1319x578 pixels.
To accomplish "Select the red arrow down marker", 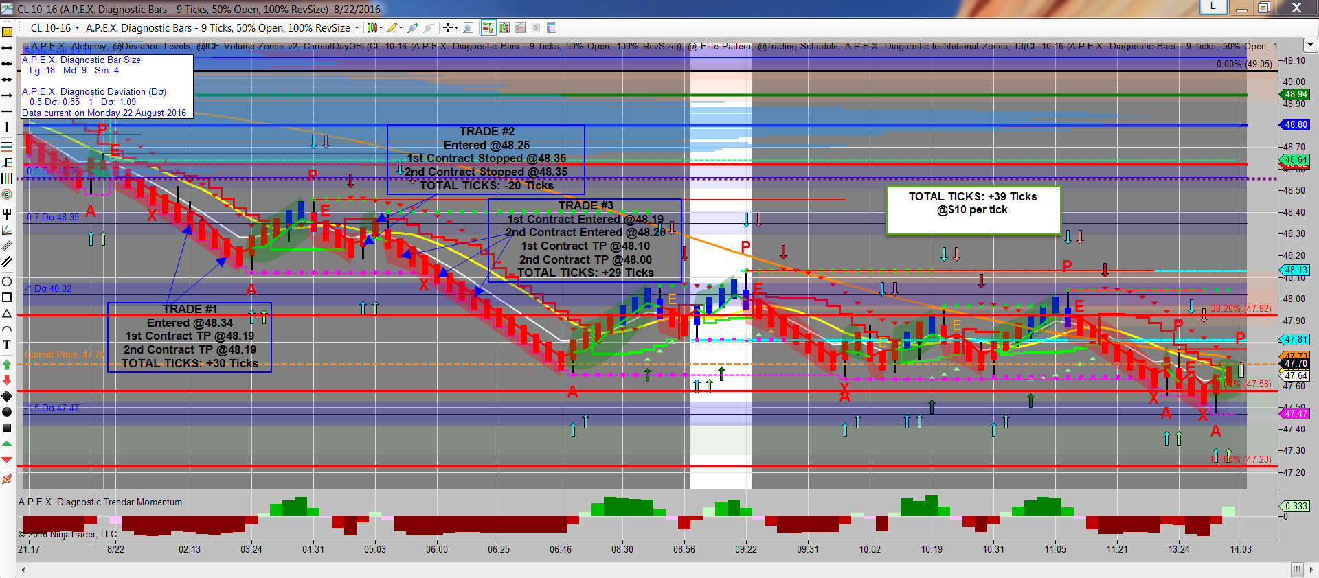I will point(7,380).
